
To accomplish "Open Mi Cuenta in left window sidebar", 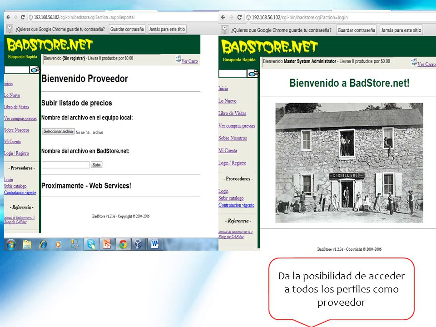I will pos(12,142).
